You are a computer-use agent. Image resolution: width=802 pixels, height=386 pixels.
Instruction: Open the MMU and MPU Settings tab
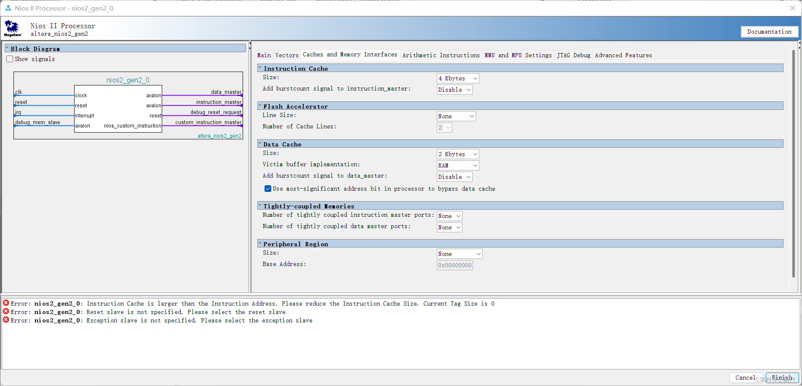pyautogui.click(x=518, y=55)
